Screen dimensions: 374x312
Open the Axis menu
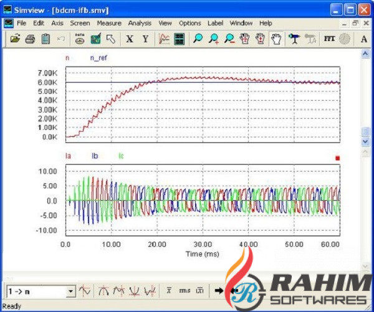[x=57, y=23]
